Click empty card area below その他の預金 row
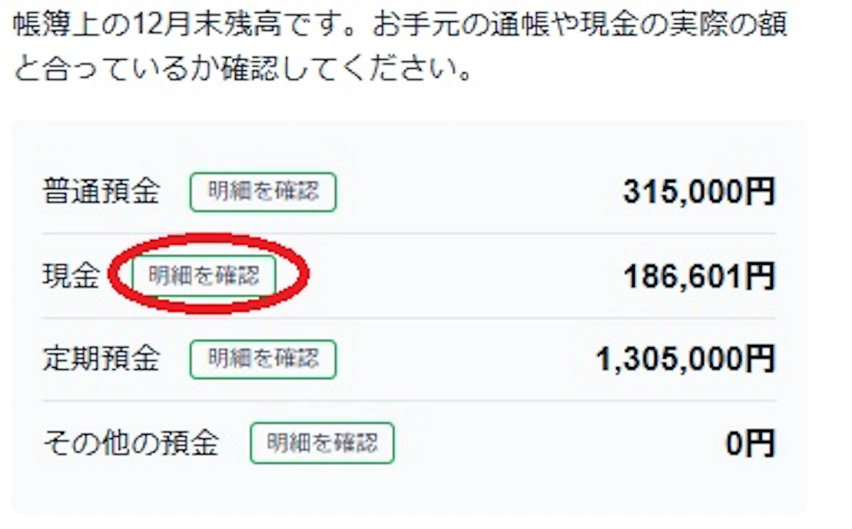This screenshot has height=529, width=852. coord(409,490)
